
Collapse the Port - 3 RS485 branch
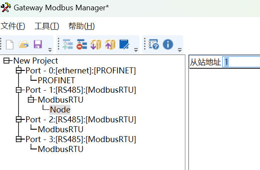click(19, 139)
